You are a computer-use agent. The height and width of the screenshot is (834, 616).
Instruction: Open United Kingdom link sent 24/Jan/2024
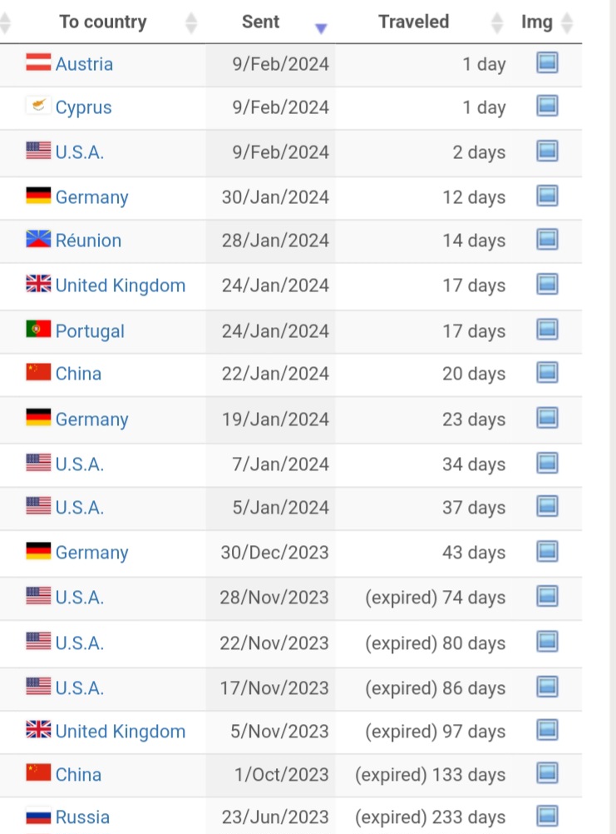121,285
